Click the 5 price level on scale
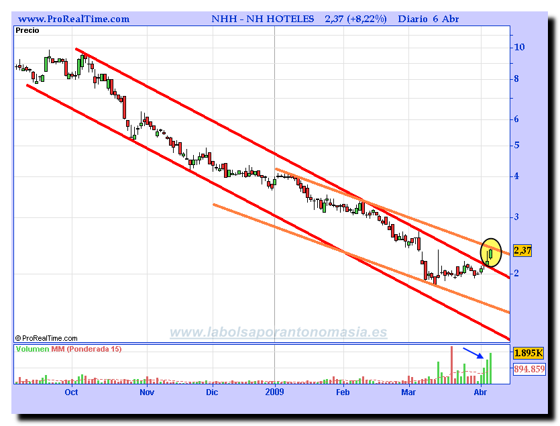Image resolution: width=560 pixels, height=426 pixels. [x=516, y=146]
